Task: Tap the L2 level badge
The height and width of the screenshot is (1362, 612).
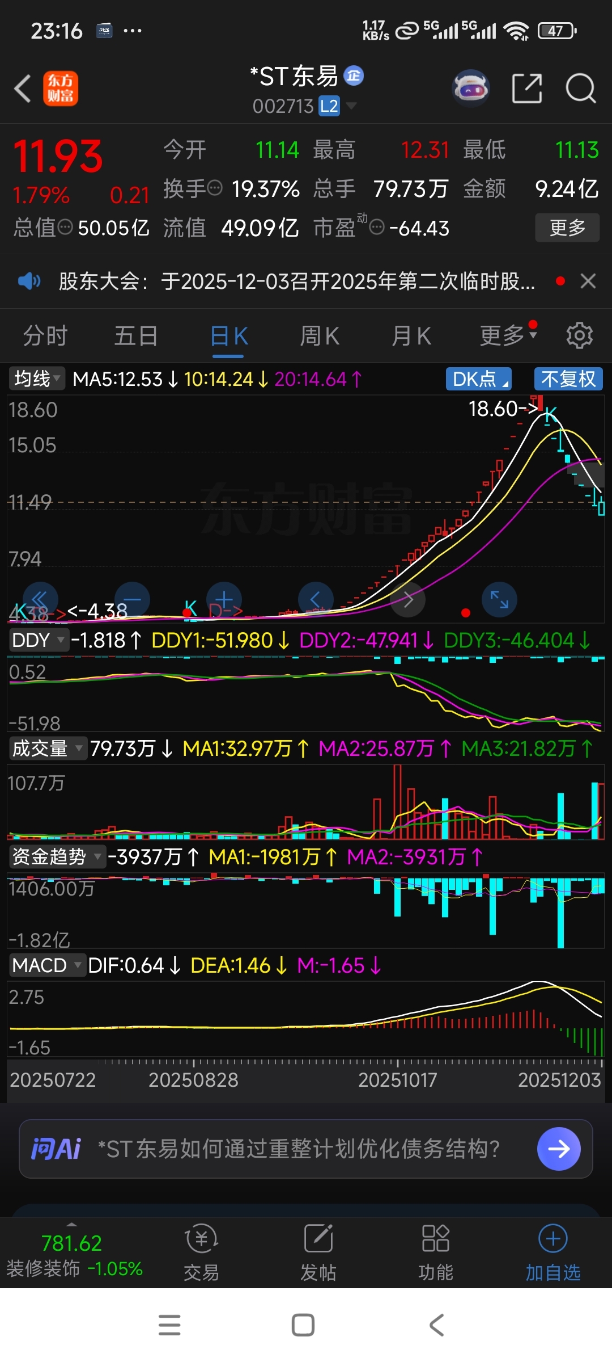Action: click(329, 106)
